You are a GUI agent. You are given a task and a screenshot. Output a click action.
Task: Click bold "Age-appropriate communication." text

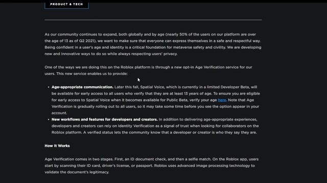[82, 87]
